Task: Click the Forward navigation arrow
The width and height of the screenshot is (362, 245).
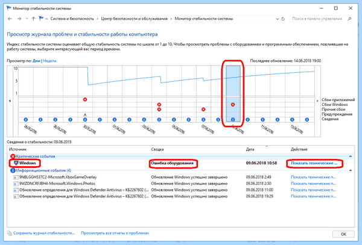Action: point(19,19)
